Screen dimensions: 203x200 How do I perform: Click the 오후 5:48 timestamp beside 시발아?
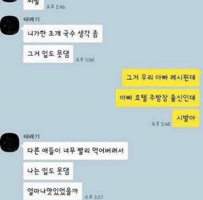(161, 124)
